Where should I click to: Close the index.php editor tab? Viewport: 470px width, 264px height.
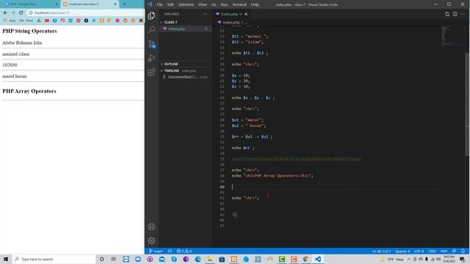click(x=246, y=14)
